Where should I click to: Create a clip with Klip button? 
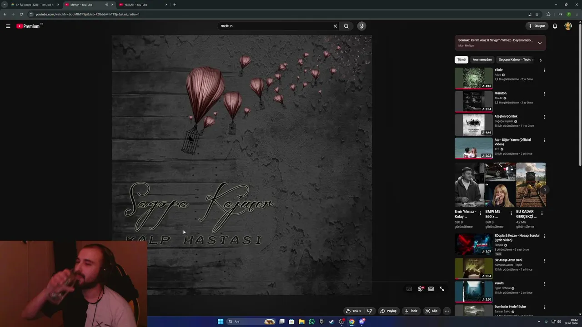coord(431,311)
